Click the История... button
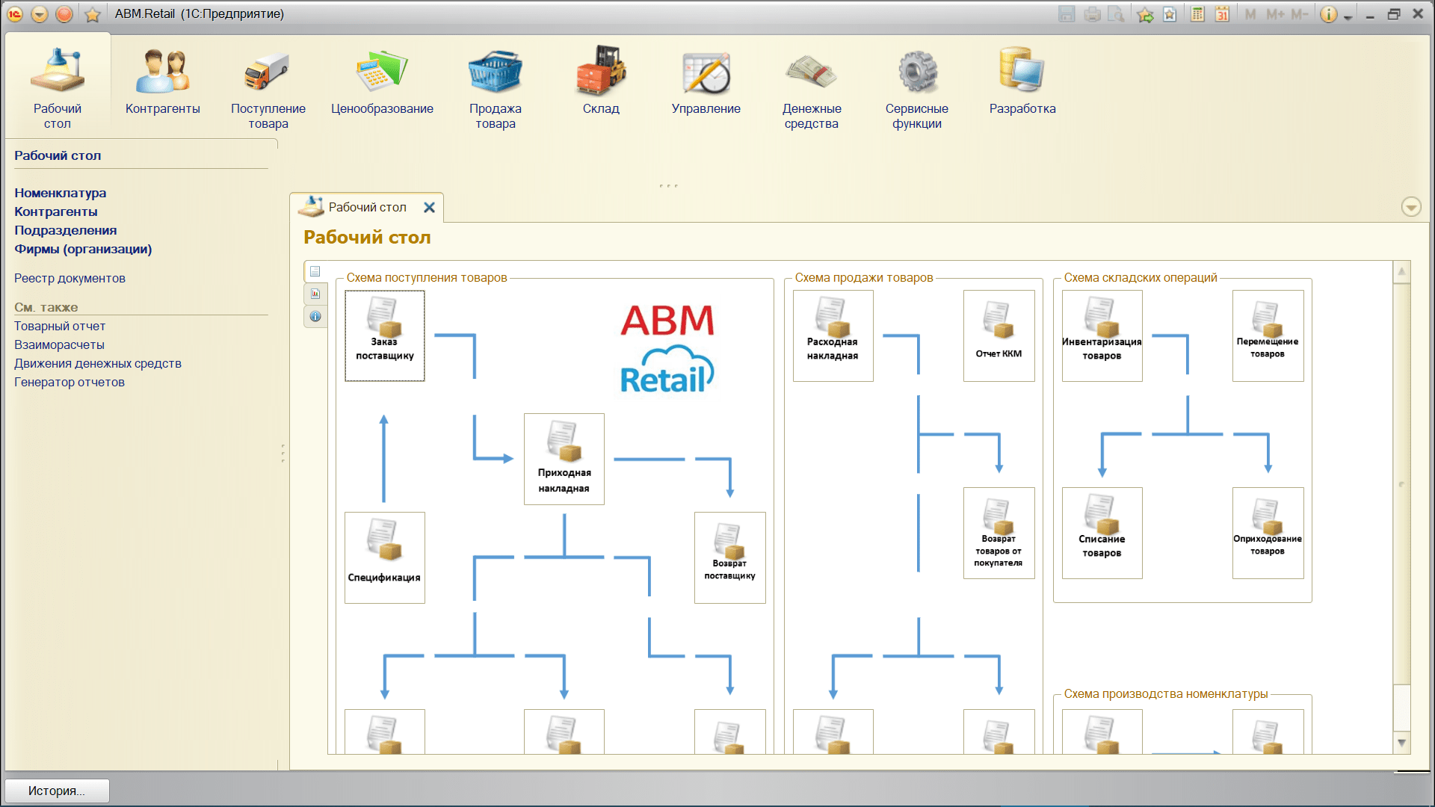Screen dimensions: 1435x807 click(57, 791)
